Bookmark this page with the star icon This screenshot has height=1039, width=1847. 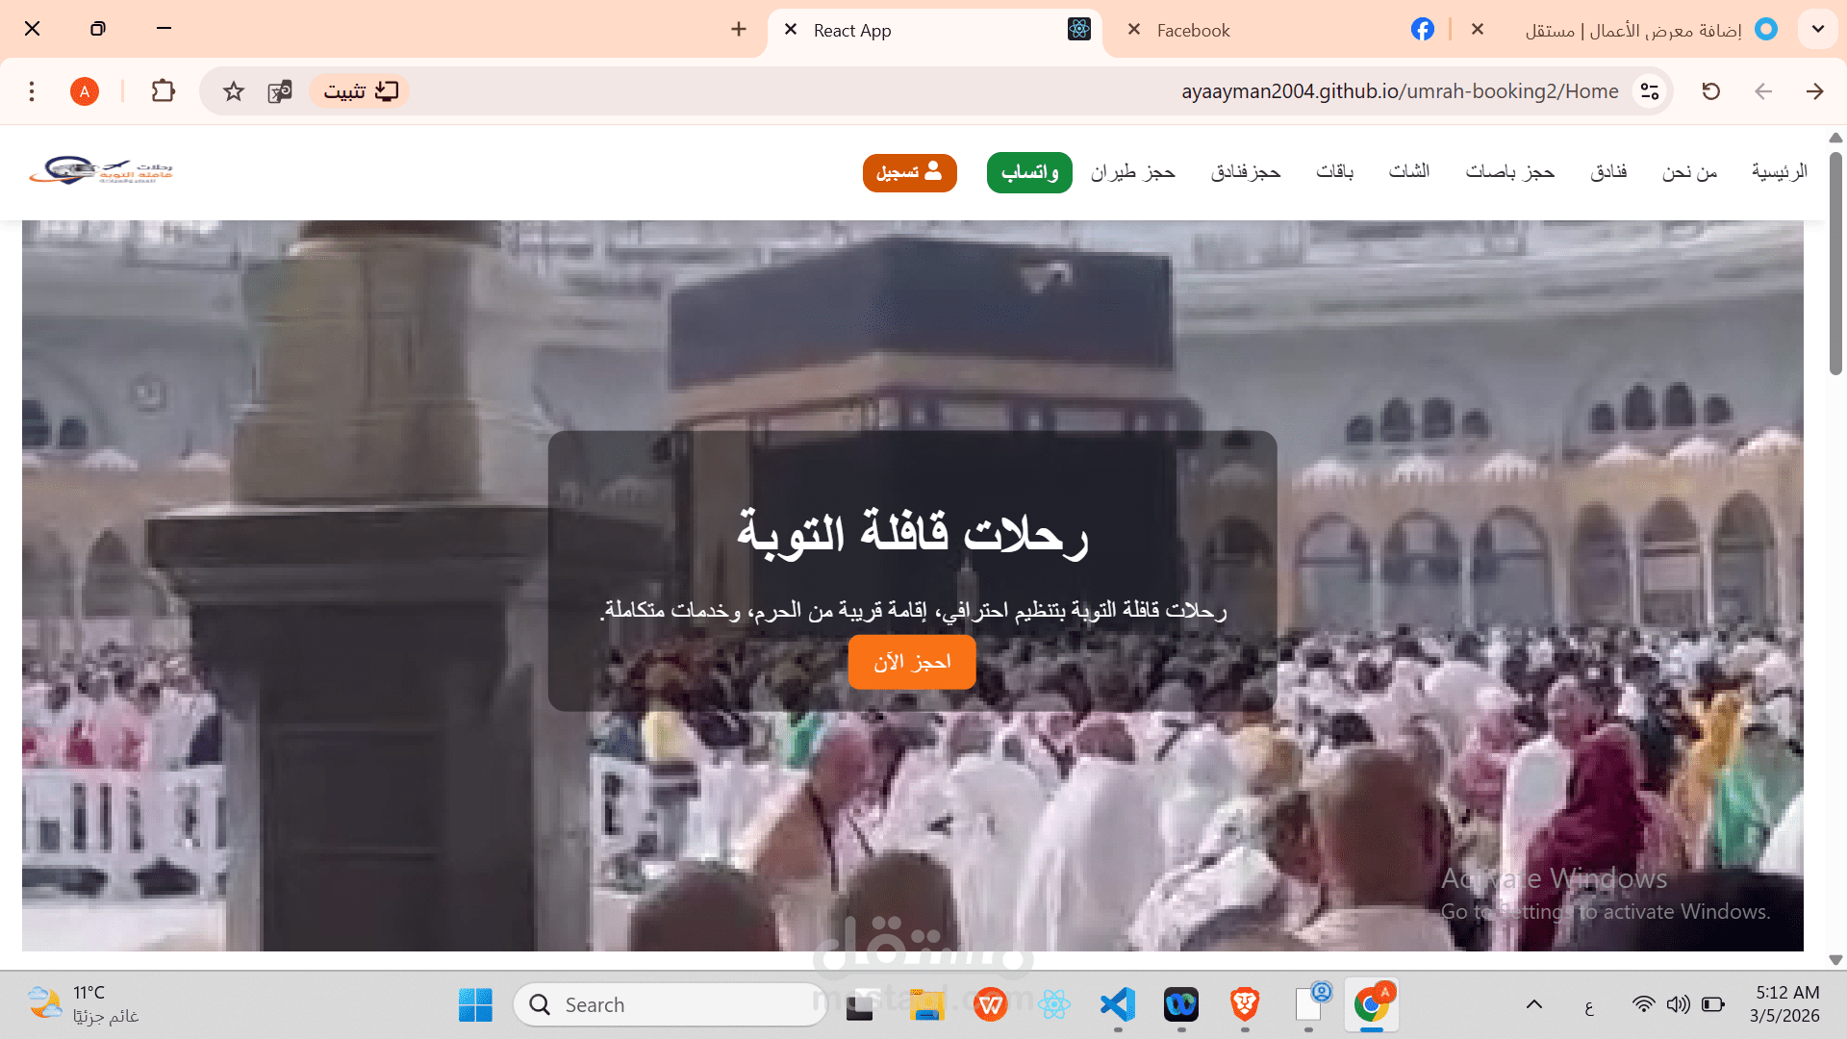tap(234, 90)
